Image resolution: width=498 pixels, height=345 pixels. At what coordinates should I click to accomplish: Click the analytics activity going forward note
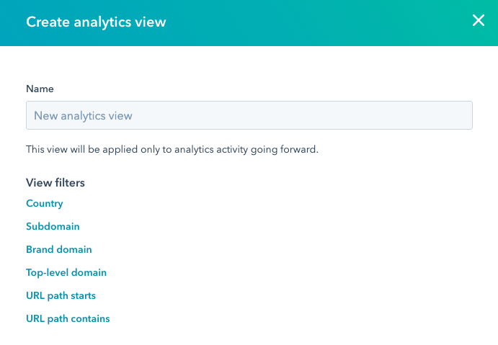pyautogui.click(x=172, y=150)
